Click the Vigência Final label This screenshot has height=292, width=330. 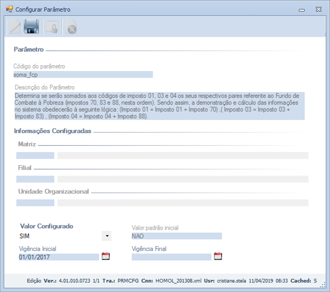[149, 249]
